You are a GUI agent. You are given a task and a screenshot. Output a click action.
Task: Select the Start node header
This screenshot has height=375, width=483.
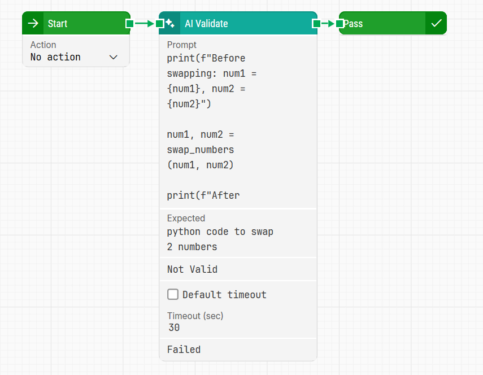76,23
